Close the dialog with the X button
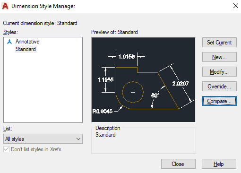The height and width of the screenshot is (173, 241). (236, 6)
